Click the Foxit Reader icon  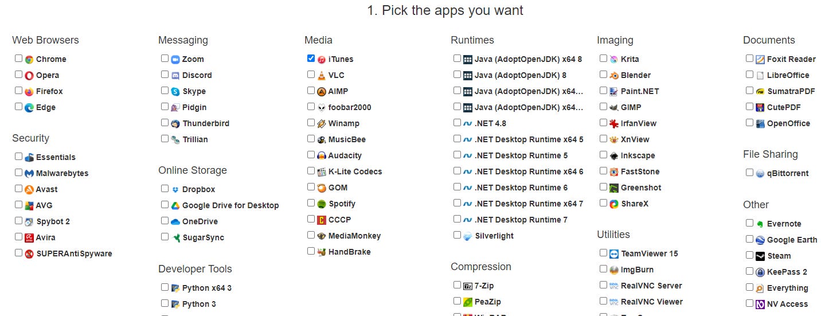point(760,59)
